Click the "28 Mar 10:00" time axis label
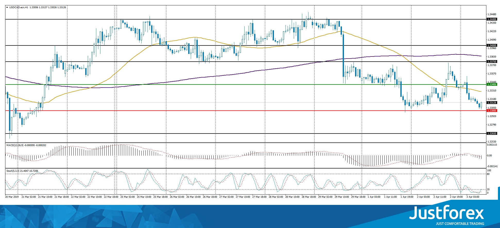 tap(292, 197)
